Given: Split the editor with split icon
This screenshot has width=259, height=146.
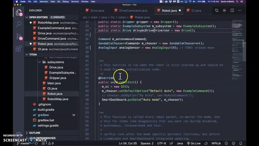Looking at the screenshot, I should coord(232,11).
